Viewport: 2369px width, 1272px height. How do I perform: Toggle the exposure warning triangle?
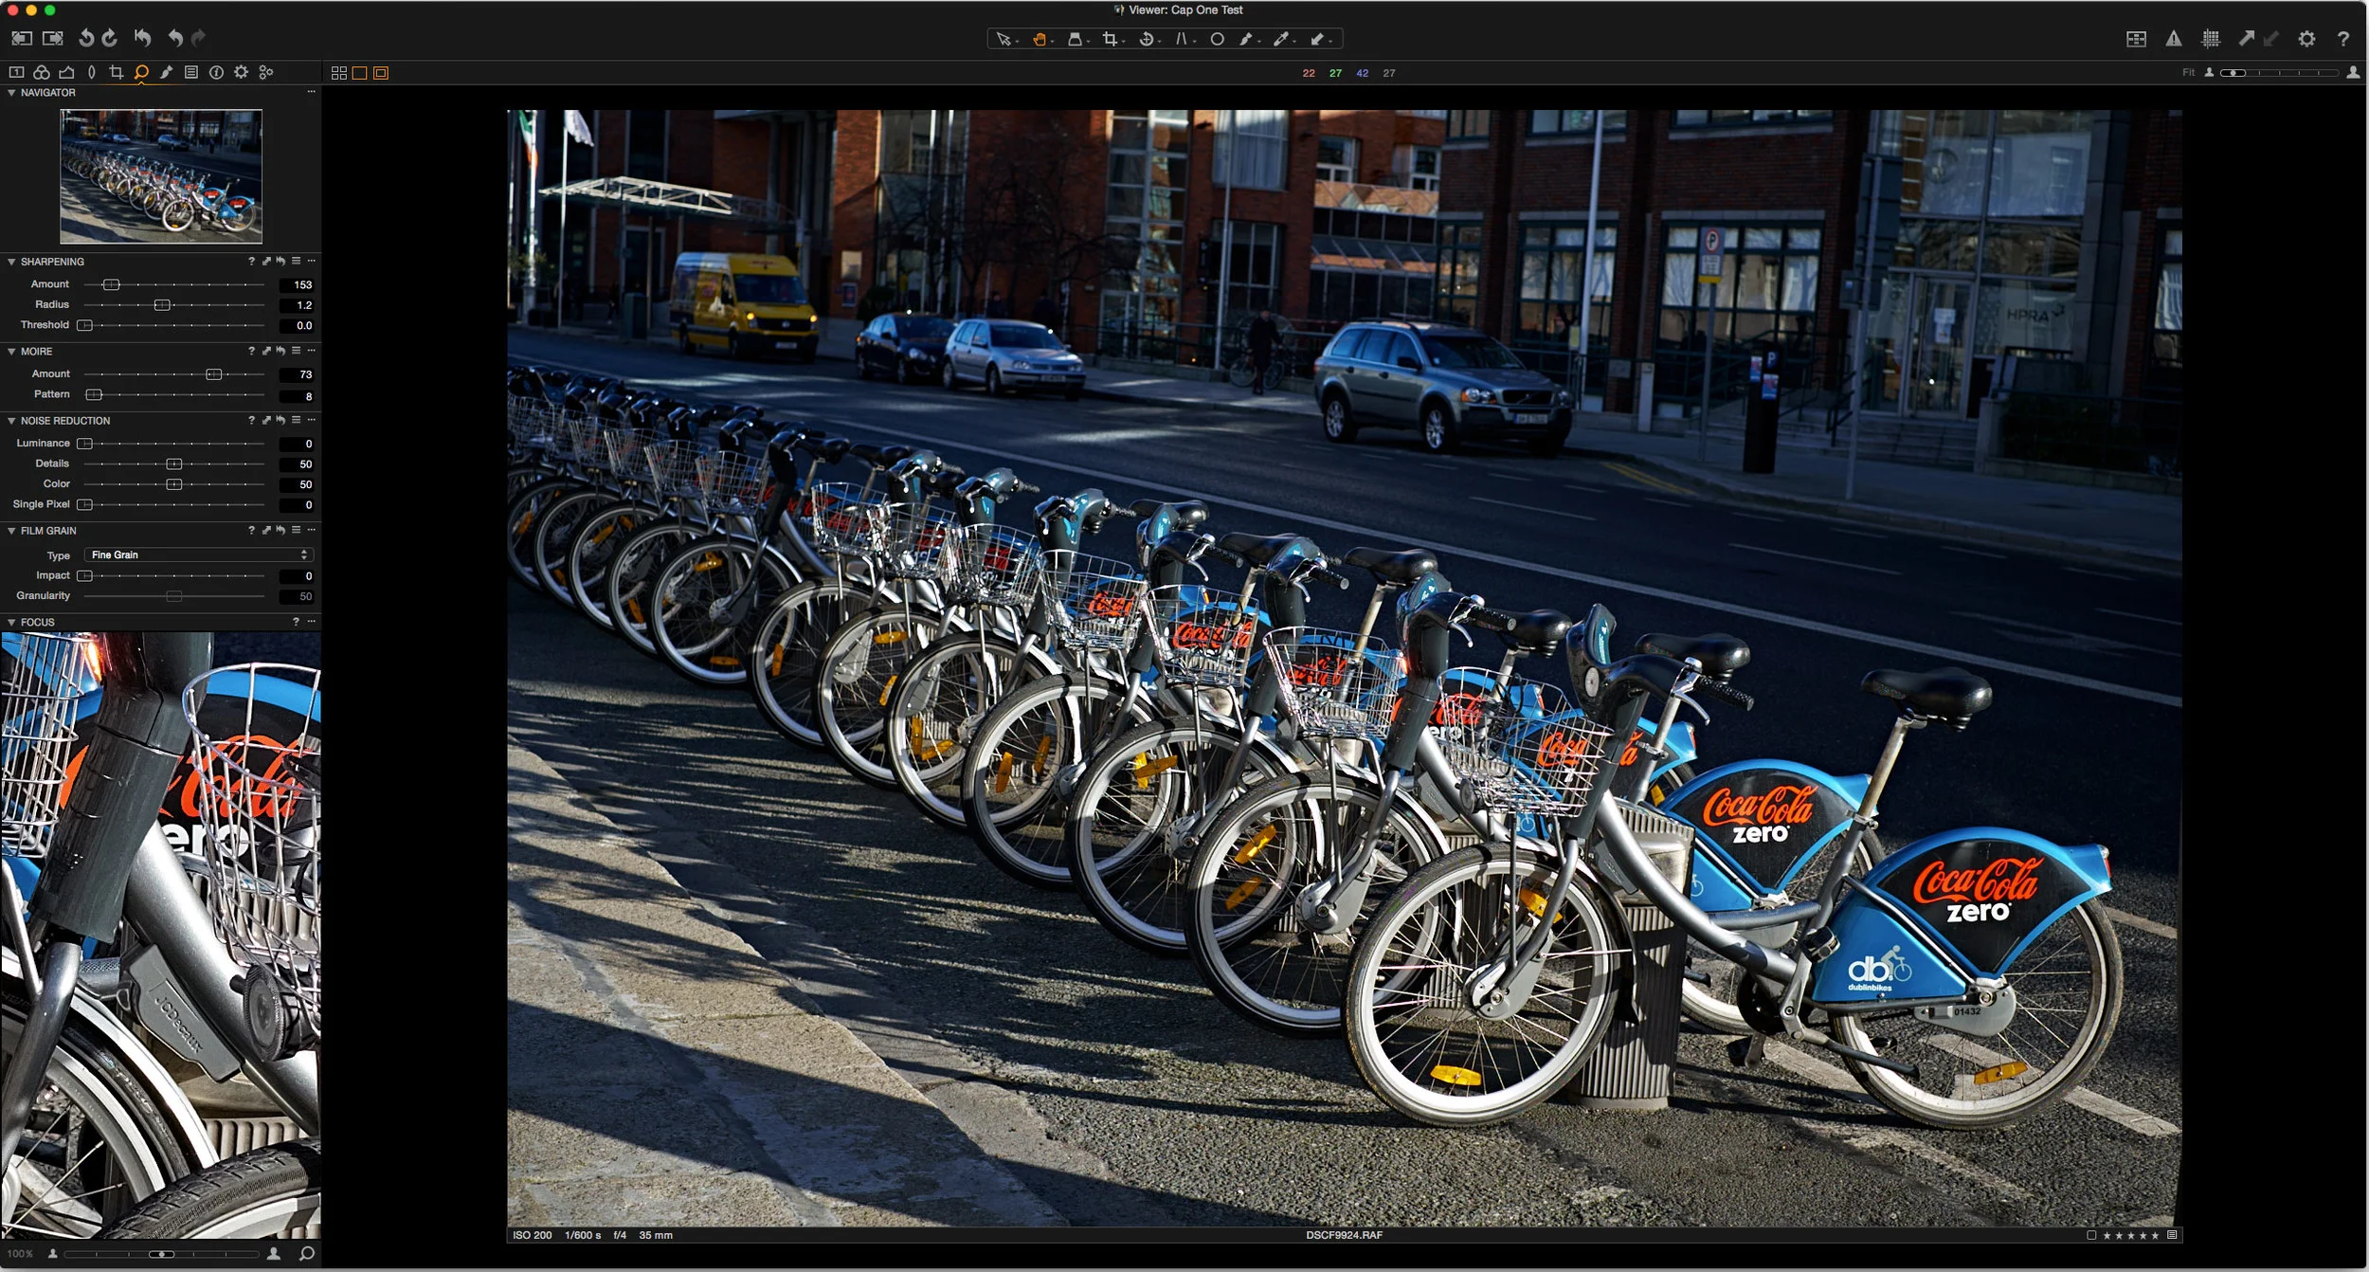click(2173, 39)
